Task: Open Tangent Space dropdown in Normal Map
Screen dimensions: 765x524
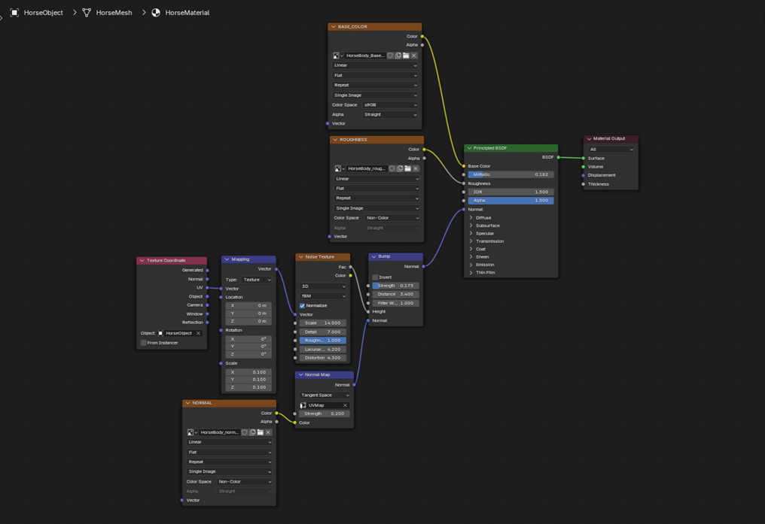Action: [x=325, y=395]
